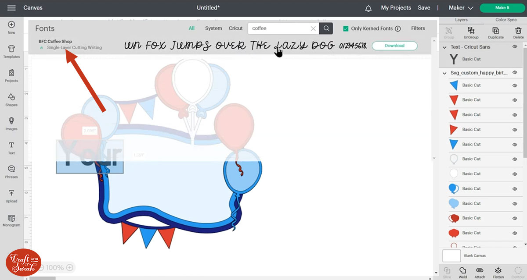527x280 pixels.
Task: Click the font search magnifier button
Action: tap(326, 28)
